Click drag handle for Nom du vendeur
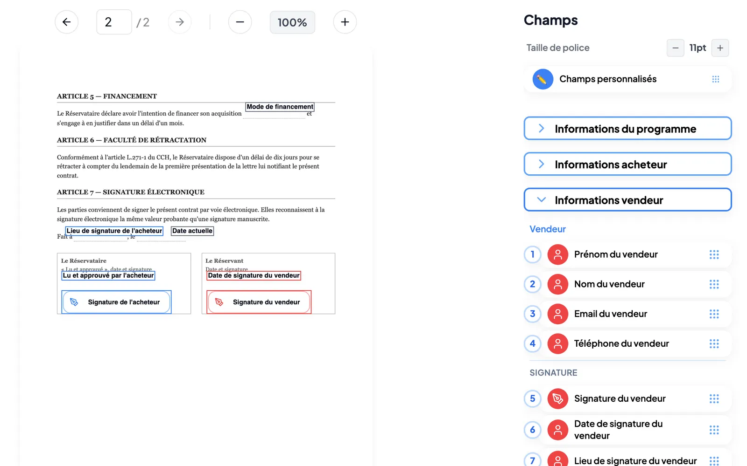 coord(714,284)
